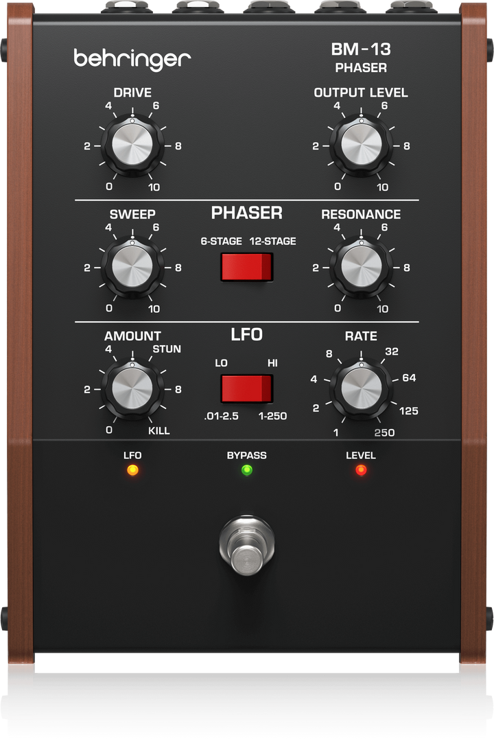Click the OUTPUT LEVEL knob

[361, 145]
